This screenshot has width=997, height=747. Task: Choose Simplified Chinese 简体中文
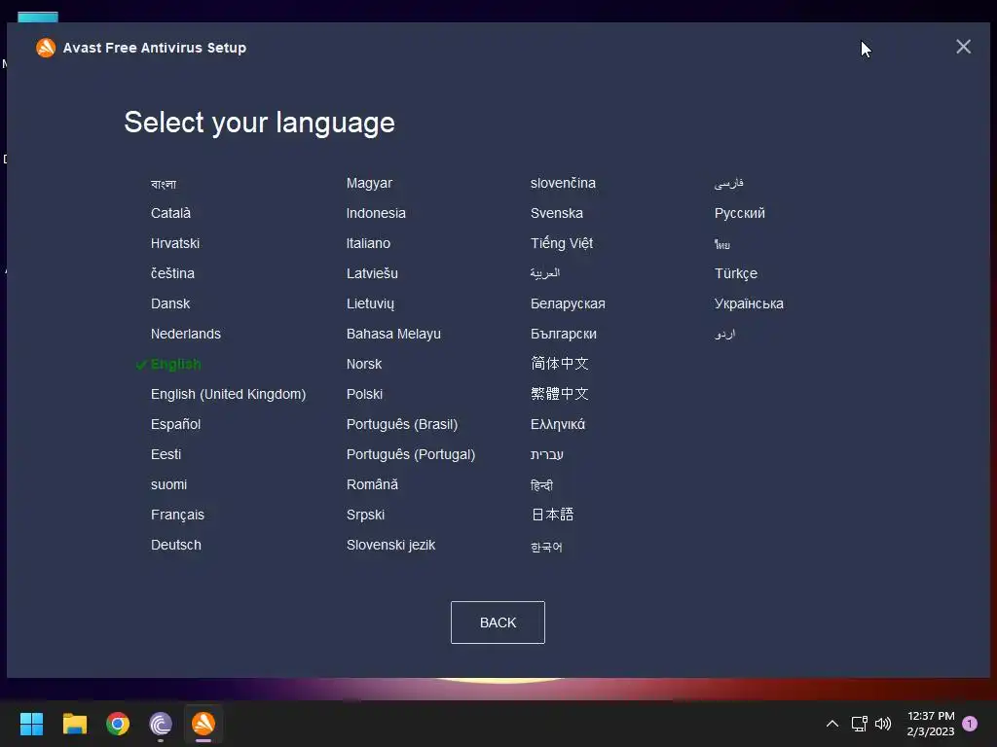point(560,364)
